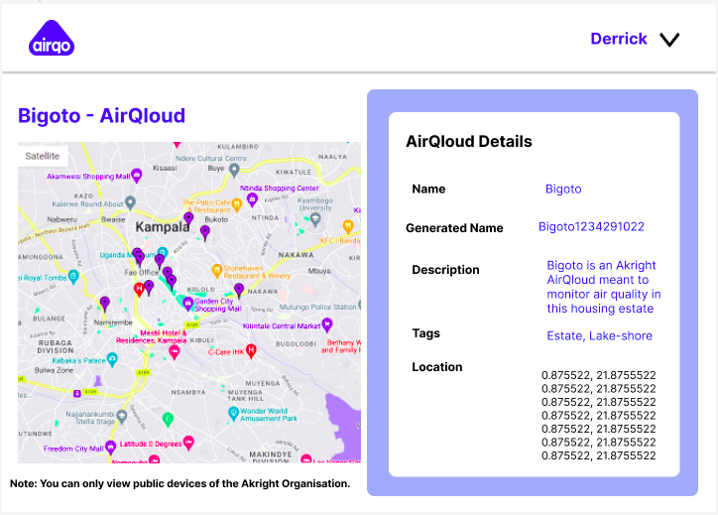718x515 pixels.
Task: Click the Latitude 0 Degrees pin
Action: pyautogui.click(x=188, y=443)
